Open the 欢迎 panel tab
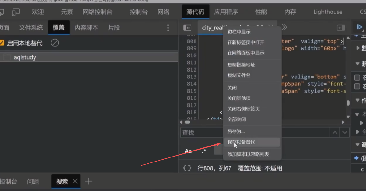Image resolution: width=366 pixels, height=191 pixels. [38, 12]
